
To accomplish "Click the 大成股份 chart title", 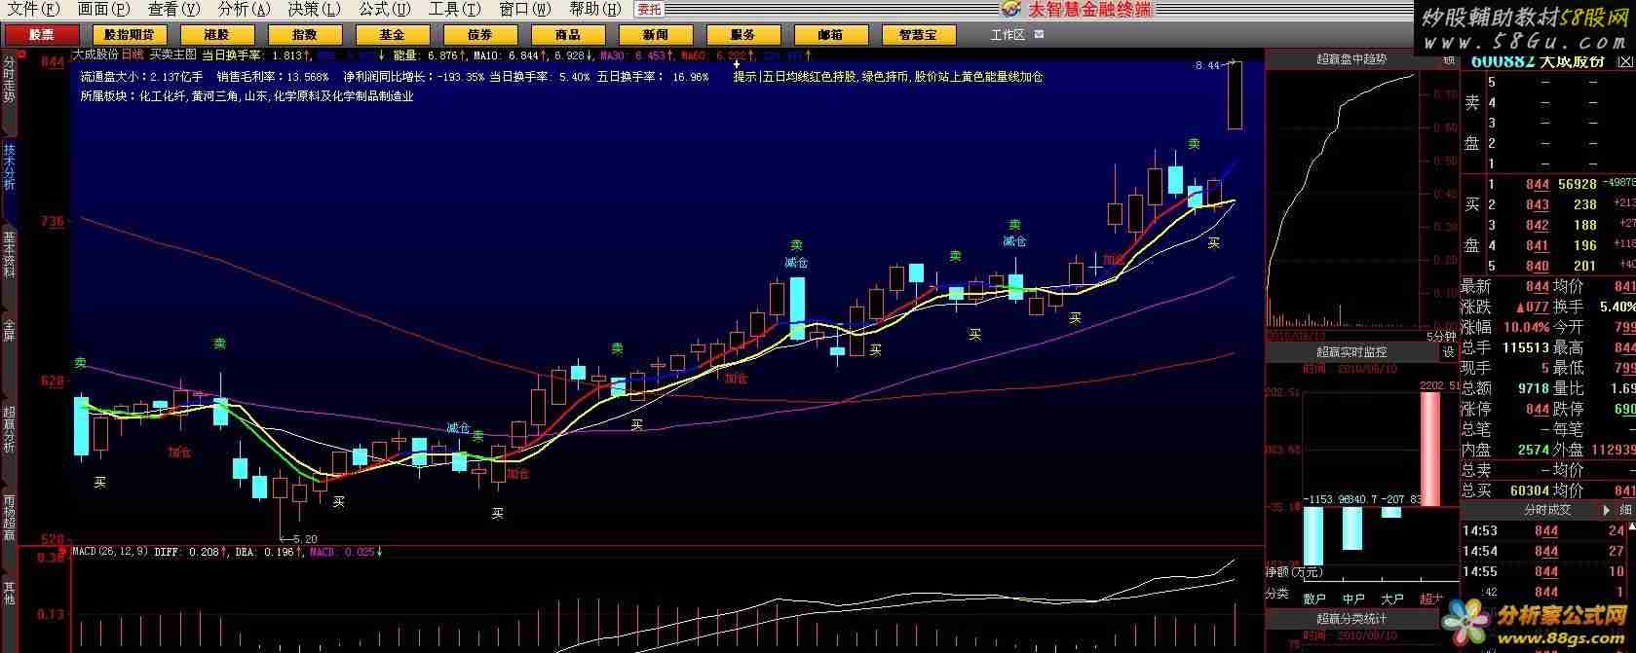I will pyautogui.click(x=95, y=54).
